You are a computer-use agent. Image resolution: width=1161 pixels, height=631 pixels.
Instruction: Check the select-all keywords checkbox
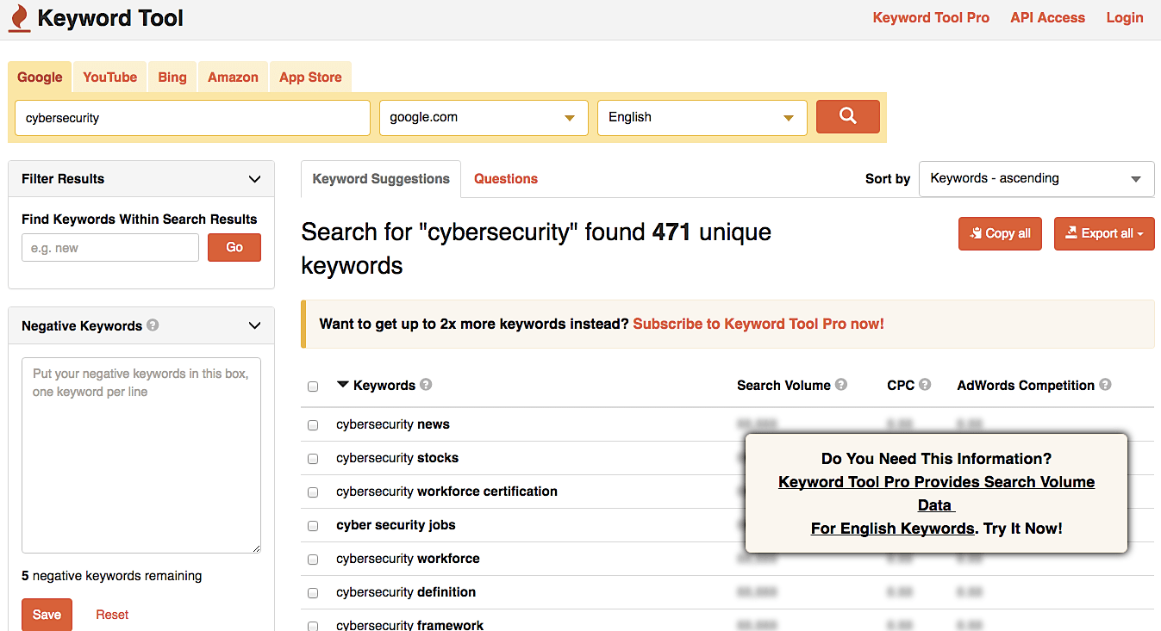(x=313, y=386)
